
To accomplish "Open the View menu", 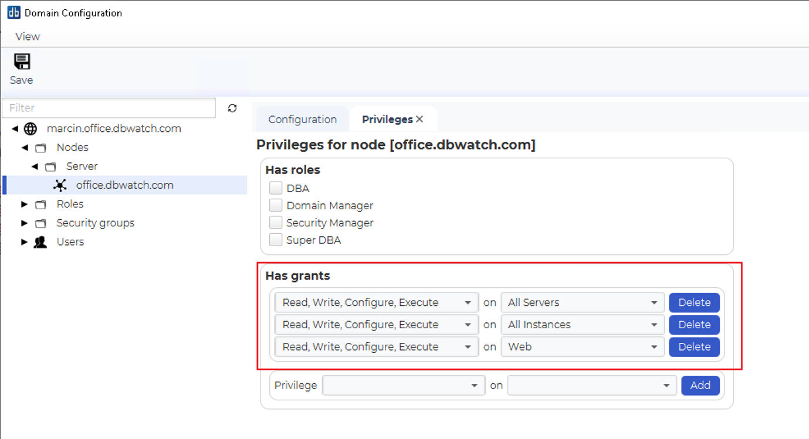I will pyautogui.click(x=28, y=36).
